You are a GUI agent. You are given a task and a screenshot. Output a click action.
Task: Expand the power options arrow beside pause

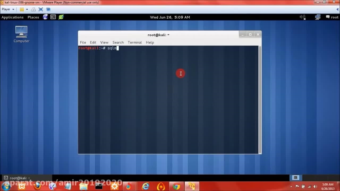coord(27,9)
